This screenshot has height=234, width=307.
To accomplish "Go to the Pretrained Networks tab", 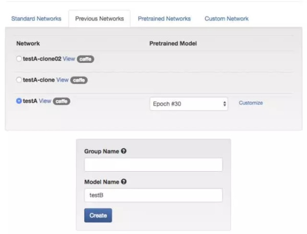I will tap(164, 18).
